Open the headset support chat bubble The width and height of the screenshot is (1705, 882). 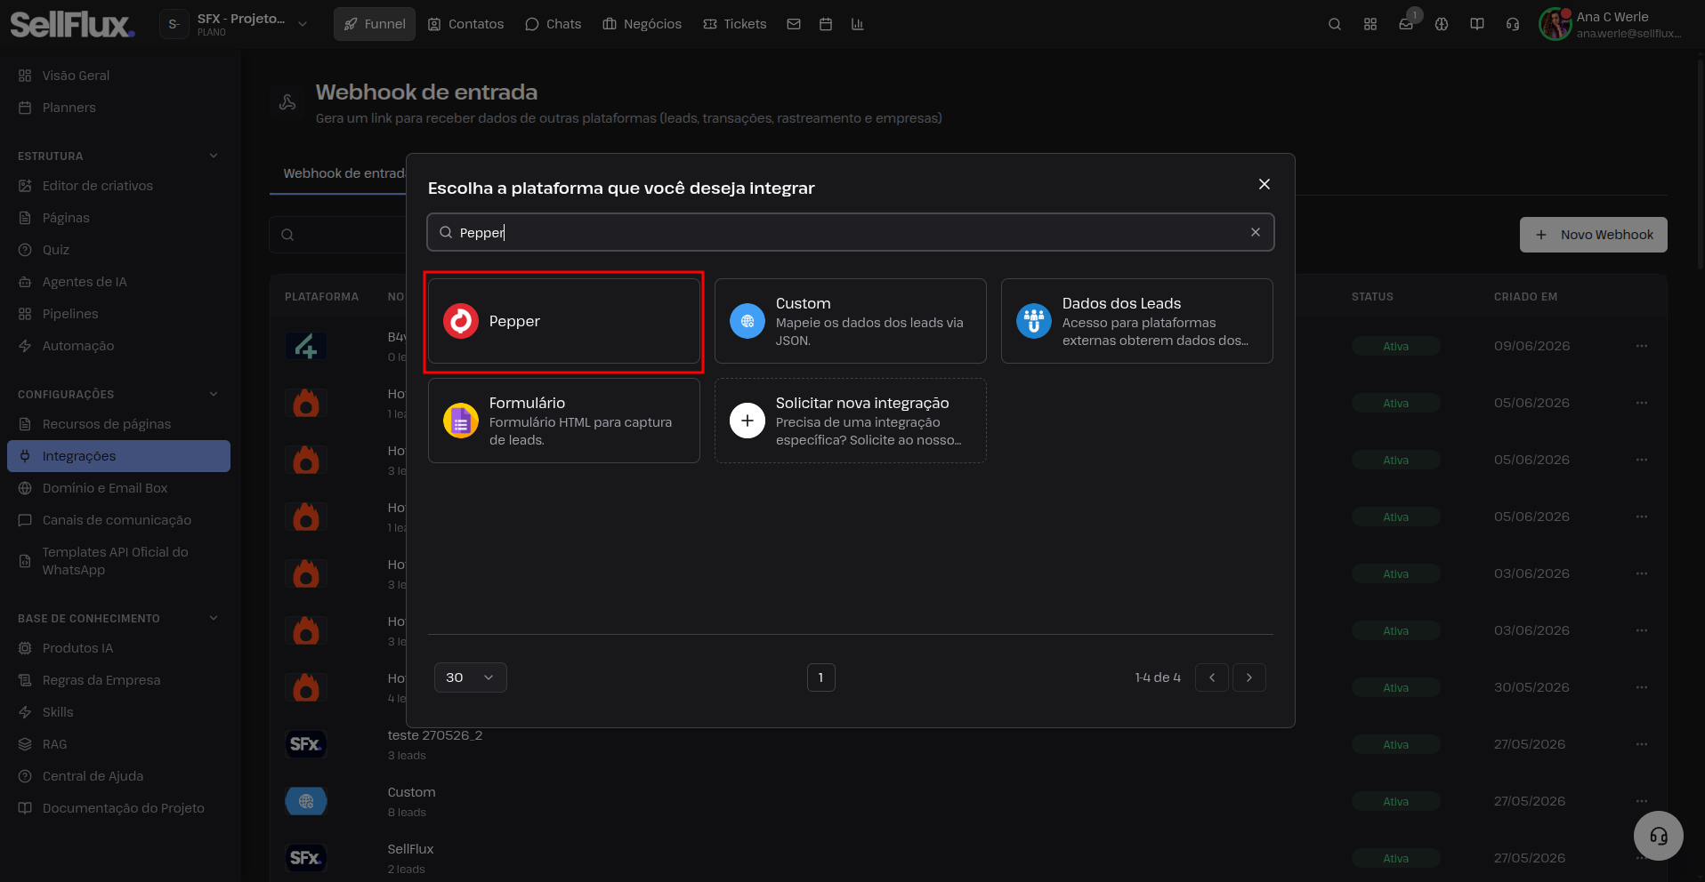pos(1659,836)
